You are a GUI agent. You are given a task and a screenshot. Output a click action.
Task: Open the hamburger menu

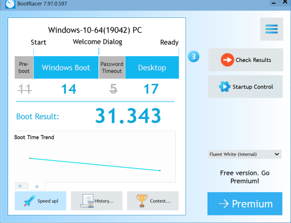tap(272, 29)
